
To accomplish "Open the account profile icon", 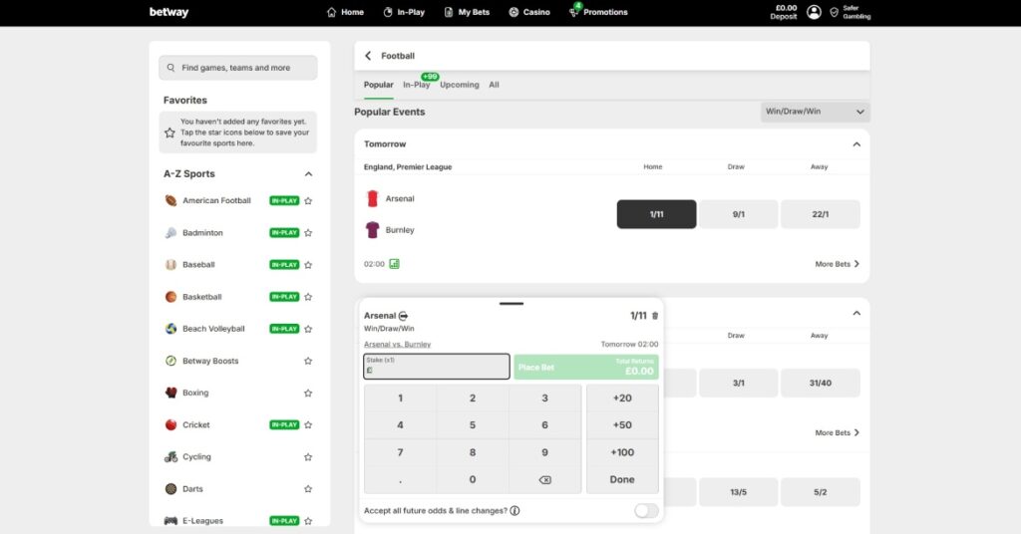I will click(814, 12).
